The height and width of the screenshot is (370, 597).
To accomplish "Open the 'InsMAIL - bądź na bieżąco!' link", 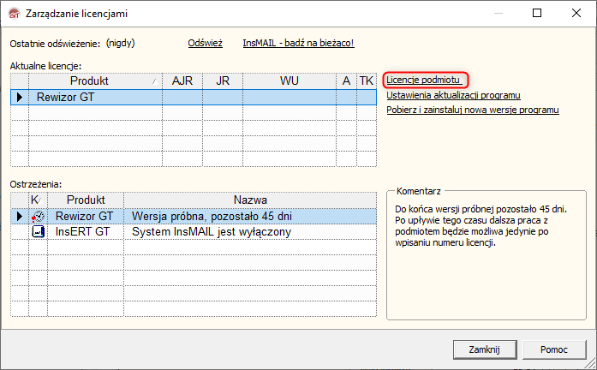I will click(x=298, y=43).
